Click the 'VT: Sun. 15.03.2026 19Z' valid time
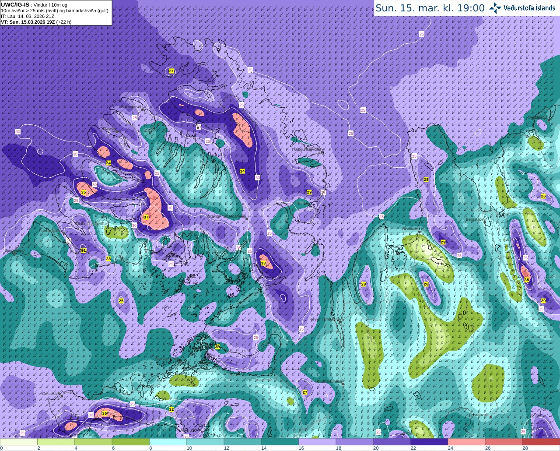This screenshot has width=560, height=451. click(28, 22)
